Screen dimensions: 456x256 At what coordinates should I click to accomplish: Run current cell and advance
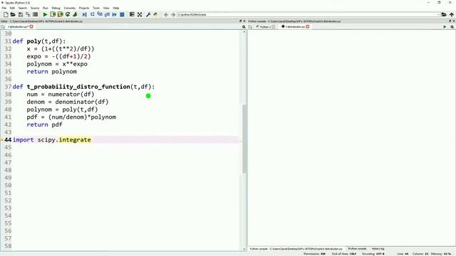[60, 14]
